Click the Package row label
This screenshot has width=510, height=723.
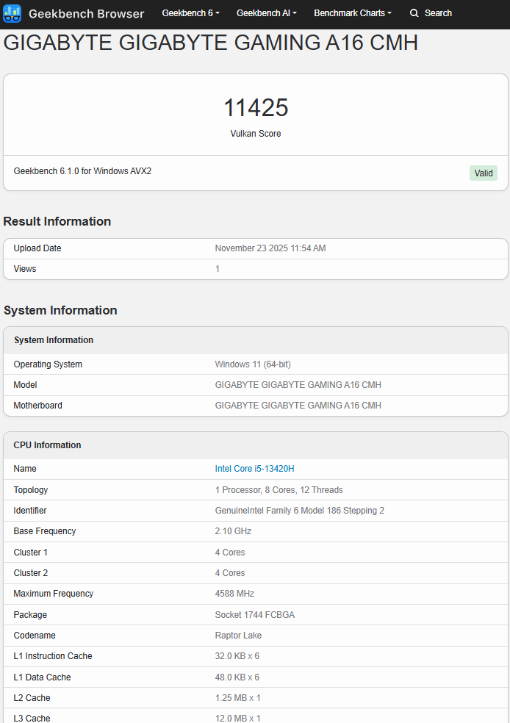30,615
